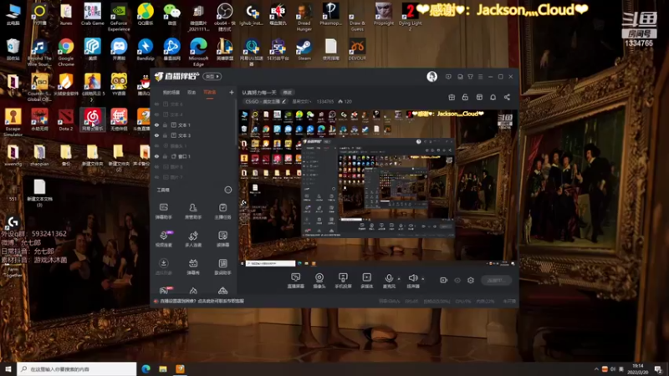The image size is (669, 376).
Task: Select the Steam desktop icon
Action: [x=304, y=49]
